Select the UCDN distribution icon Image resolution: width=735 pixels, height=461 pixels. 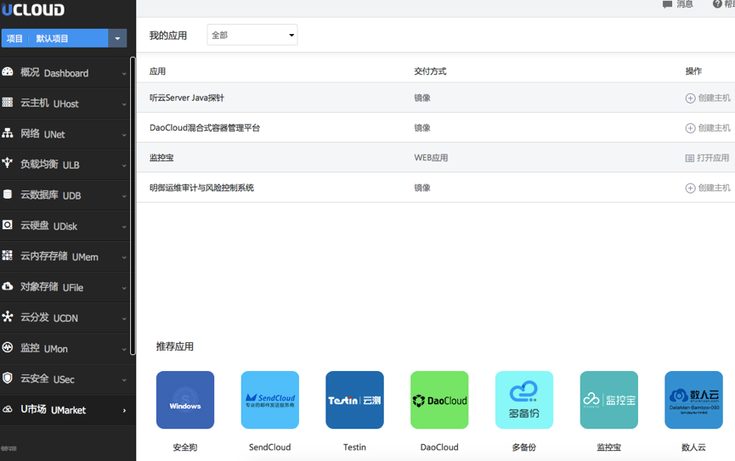(x=8, y=317)
